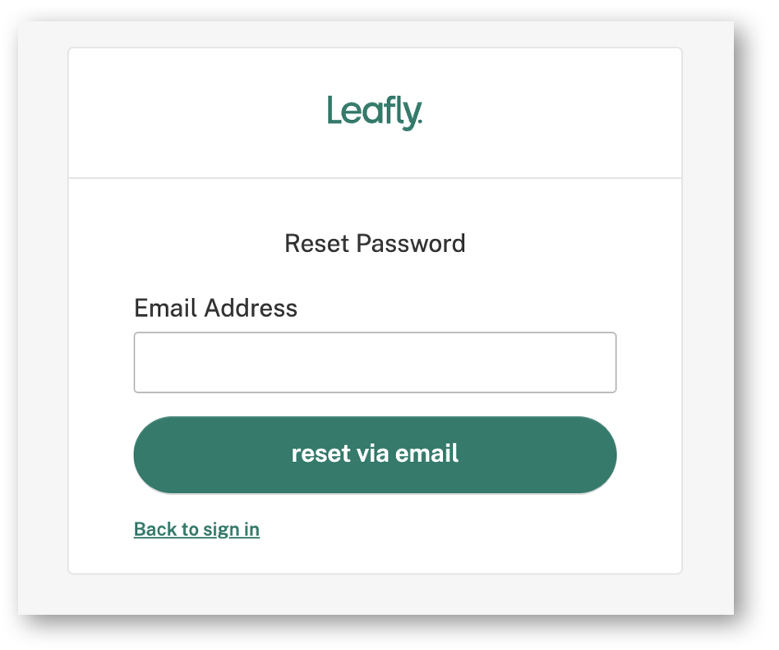Focus the Email Address input field

(x=375, y=362)
